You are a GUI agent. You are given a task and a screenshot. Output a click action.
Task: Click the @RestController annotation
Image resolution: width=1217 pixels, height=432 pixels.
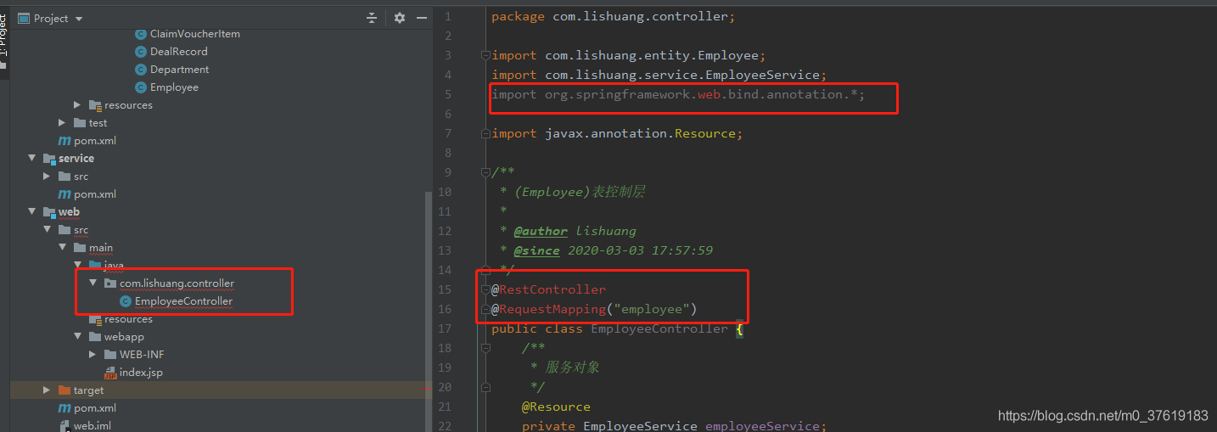point(549,289)
